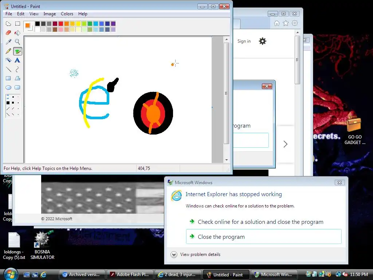
Task: Choose the smallest round brush shape option
Action: (18, 97)
